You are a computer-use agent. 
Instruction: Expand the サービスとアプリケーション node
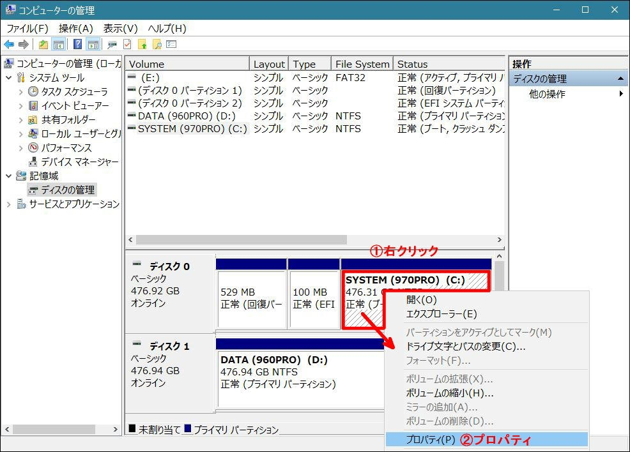pos(9,204)
